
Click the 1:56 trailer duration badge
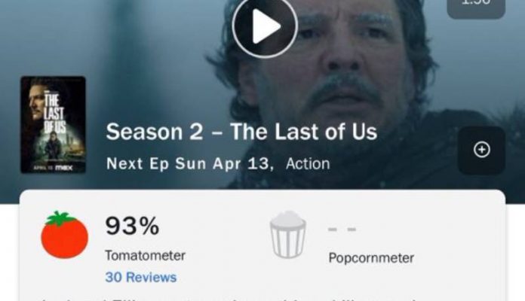click(x=476, y=7)
